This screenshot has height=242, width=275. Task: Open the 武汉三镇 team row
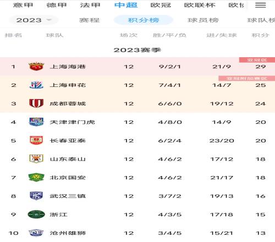point(137,196)
